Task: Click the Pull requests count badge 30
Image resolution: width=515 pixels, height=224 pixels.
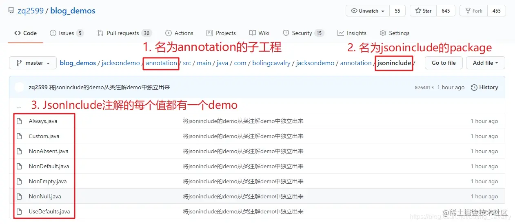Action: point(147,33)
